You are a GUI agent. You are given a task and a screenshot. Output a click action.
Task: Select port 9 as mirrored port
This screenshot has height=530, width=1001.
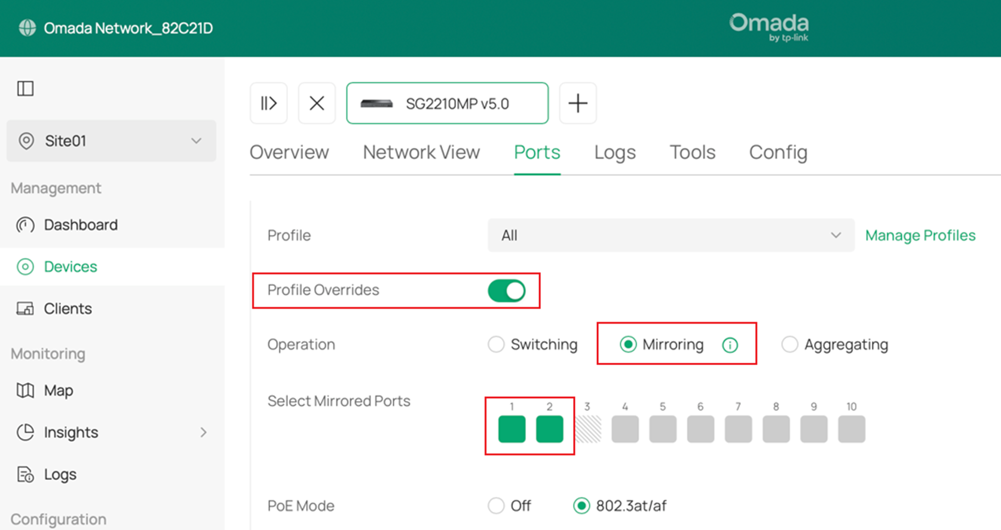[x=813, y=429]
